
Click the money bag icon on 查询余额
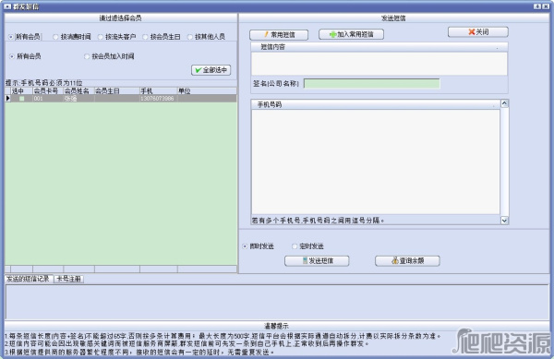[x=395, y=261]
